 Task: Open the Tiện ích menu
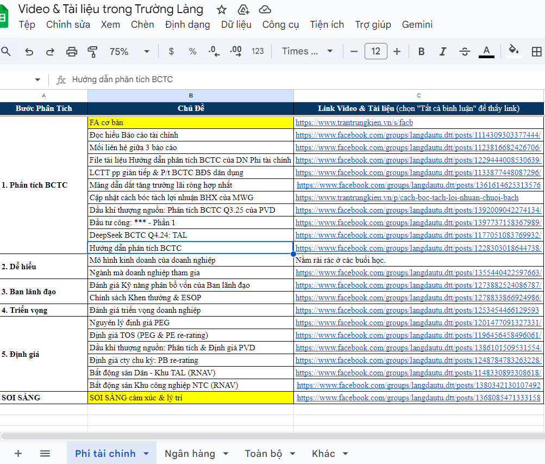[327, 24]
